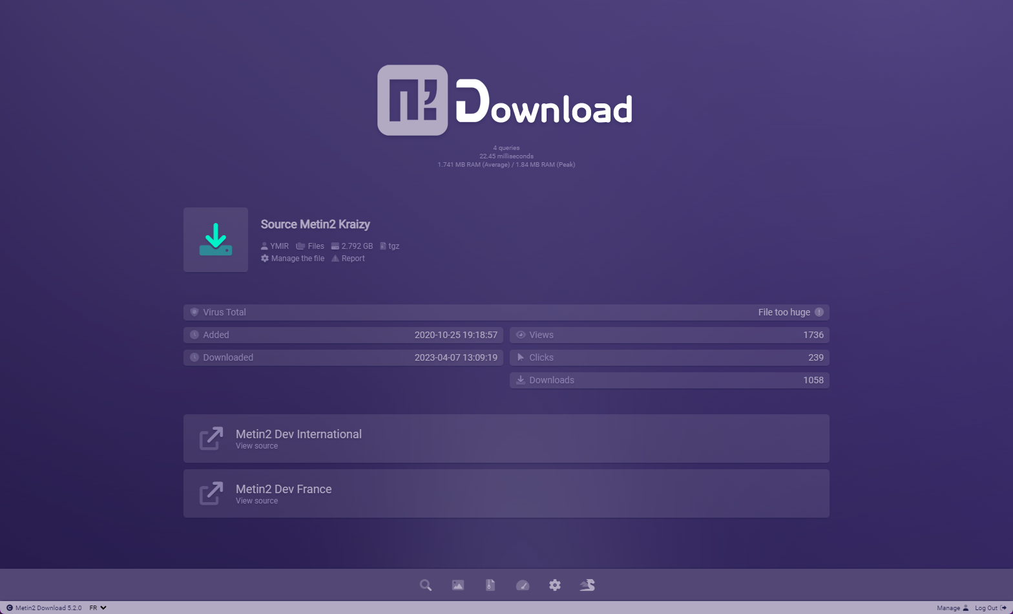Click the N Download logo
The width and height of the screenshot is (1013, 614).
505,100
